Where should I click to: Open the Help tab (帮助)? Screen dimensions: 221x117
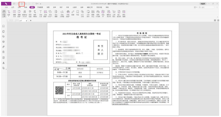tap(107, 7)
